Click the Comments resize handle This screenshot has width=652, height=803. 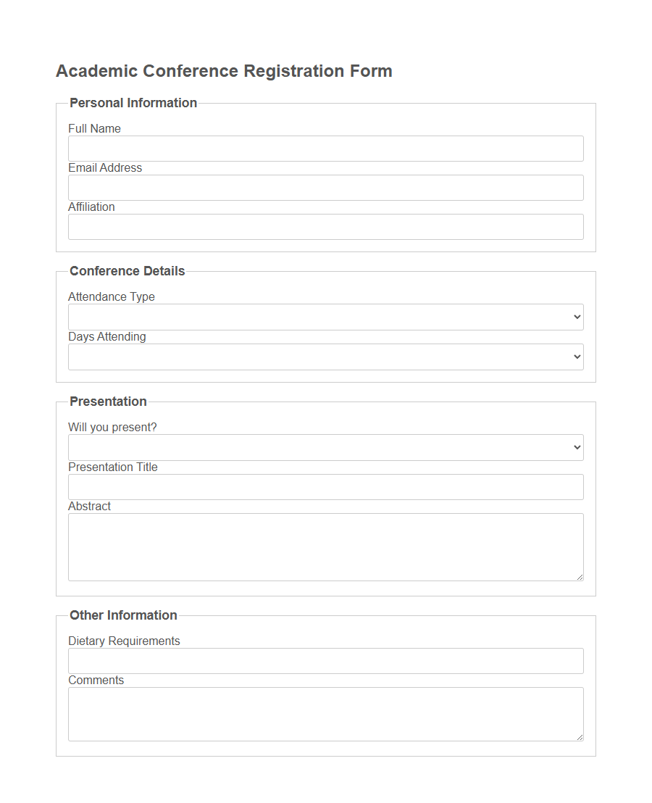580,737
